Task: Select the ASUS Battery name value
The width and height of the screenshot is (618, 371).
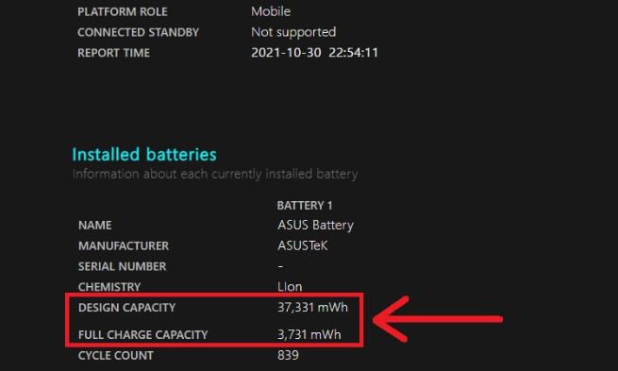Action: 315,225
